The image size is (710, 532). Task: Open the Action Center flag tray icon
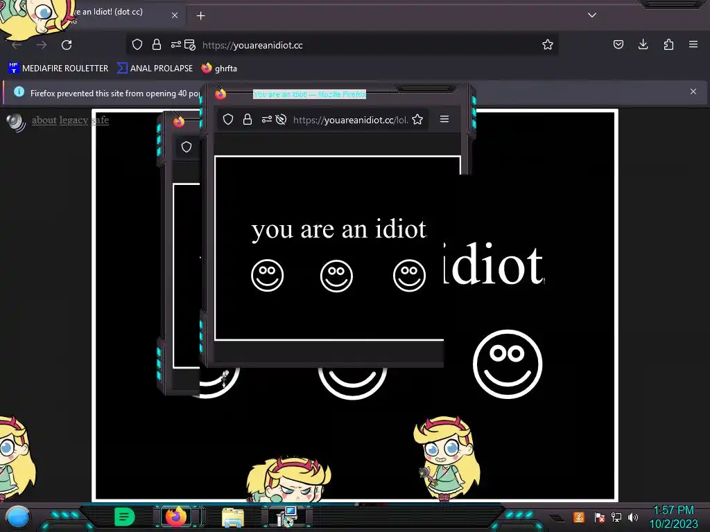[600, 517]
